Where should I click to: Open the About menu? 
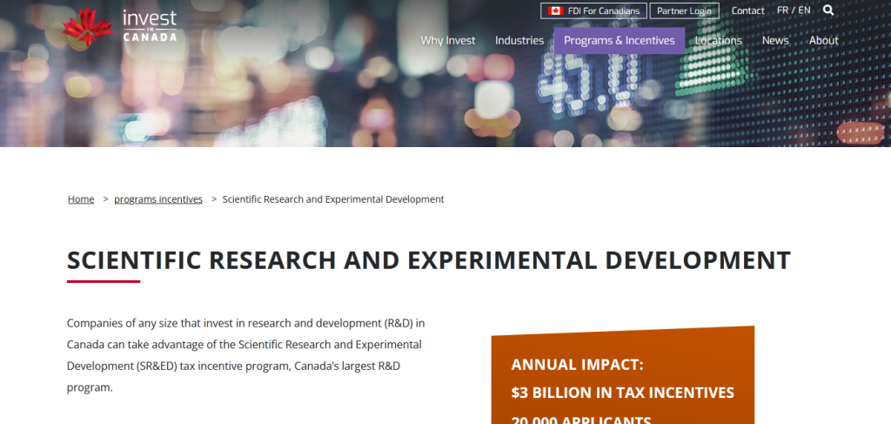(x=823, y=40)
